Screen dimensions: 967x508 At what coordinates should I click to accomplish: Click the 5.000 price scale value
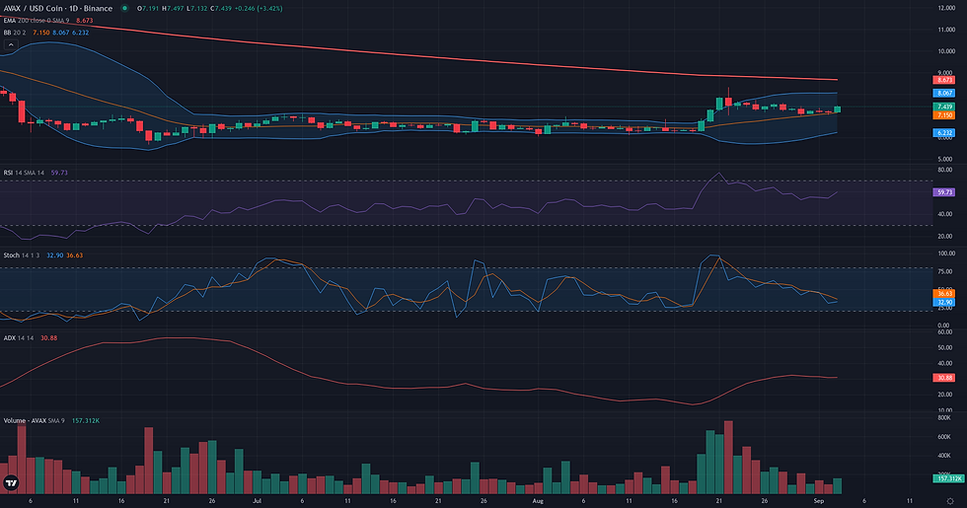(947, 159)
